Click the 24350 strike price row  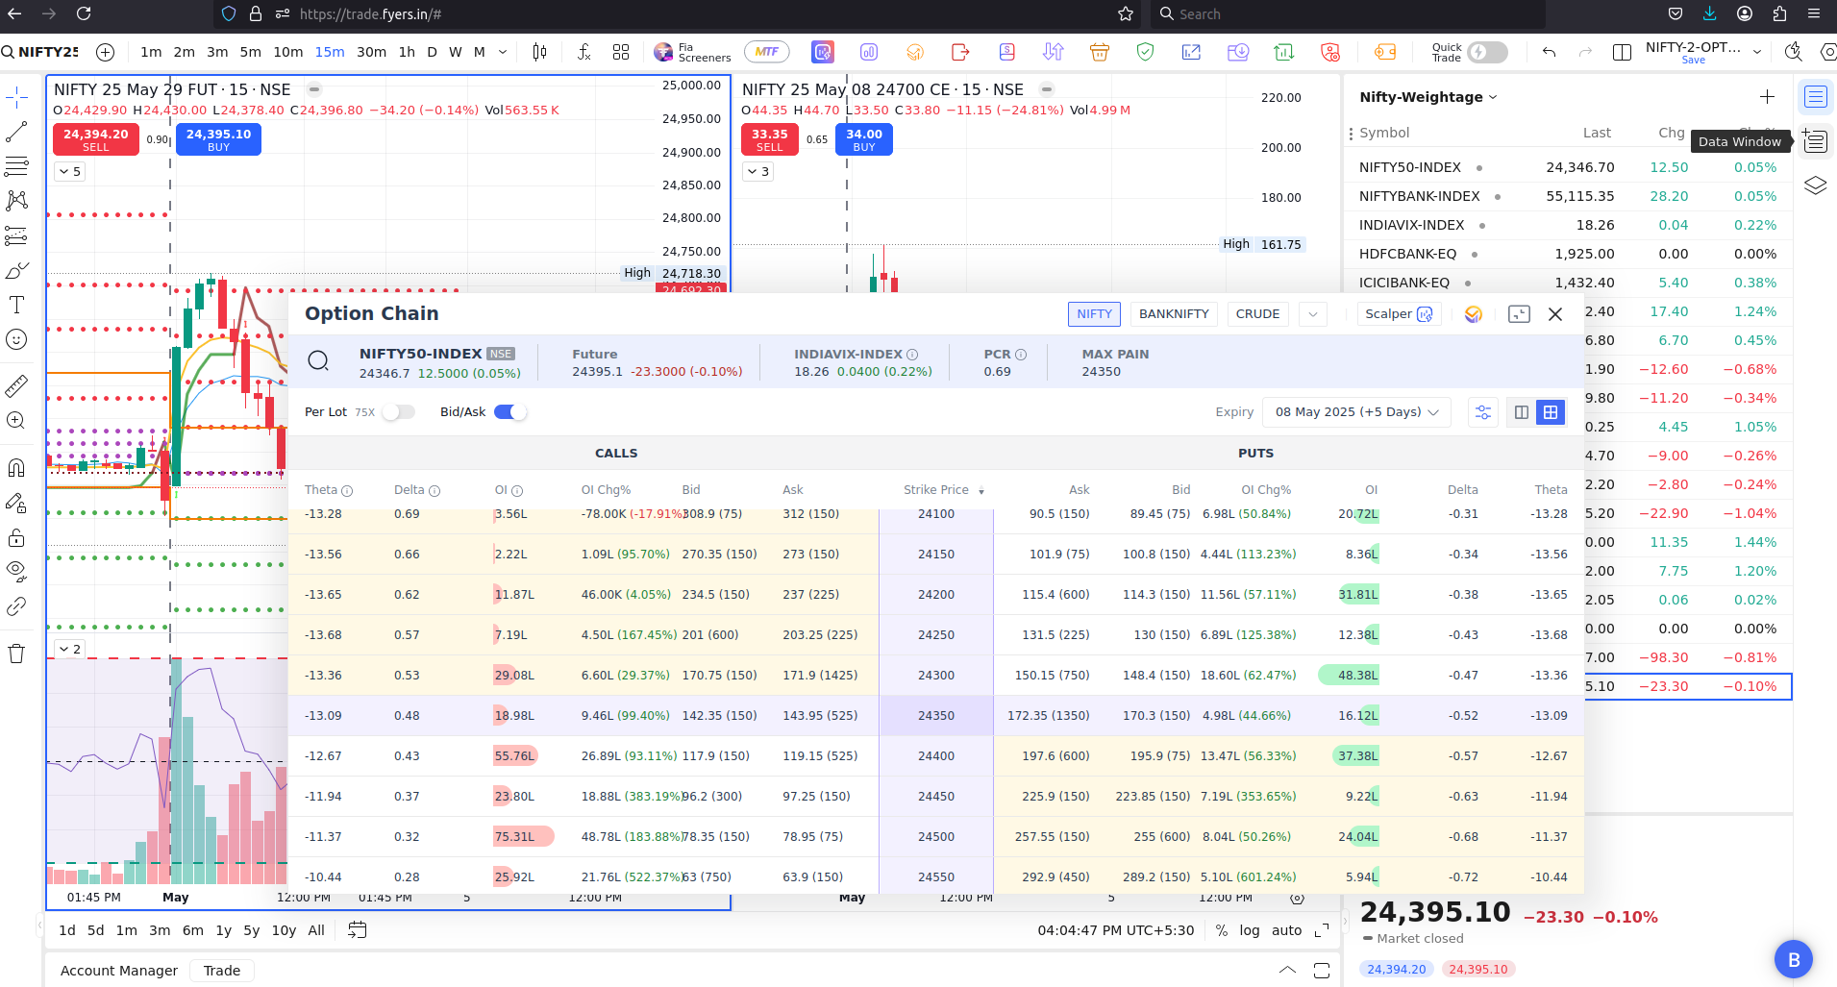(x=935, y=716)
